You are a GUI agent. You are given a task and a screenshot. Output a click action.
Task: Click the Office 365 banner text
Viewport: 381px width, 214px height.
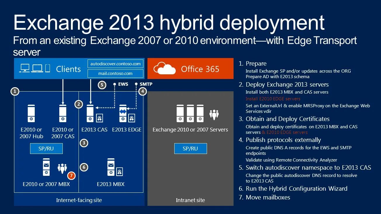(x=200, y=69)
